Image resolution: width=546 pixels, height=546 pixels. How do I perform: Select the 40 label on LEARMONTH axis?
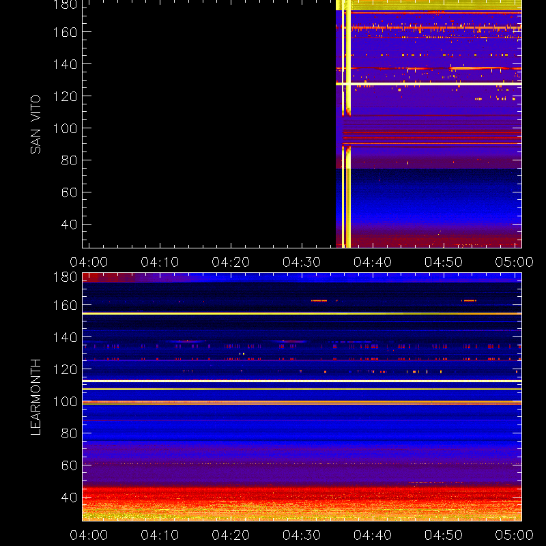[x=69, y=498]
